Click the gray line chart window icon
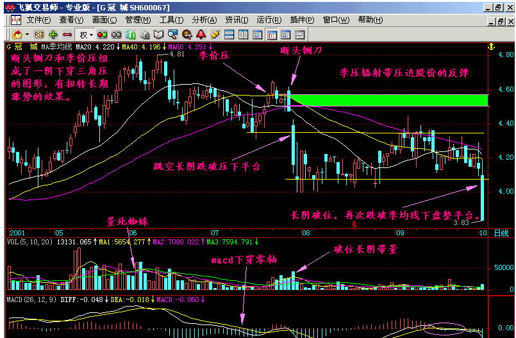Viewport: 516px width, 338px height. tap(300, 35)
